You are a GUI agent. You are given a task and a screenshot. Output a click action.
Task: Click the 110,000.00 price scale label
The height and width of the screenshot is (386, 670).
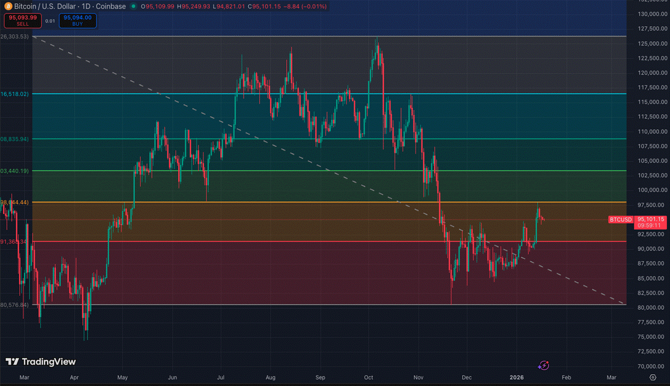point(651,132)
